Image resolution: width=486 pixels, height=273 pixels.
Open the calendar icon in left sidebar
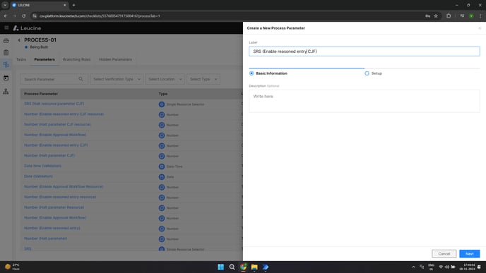click(6, 78)
